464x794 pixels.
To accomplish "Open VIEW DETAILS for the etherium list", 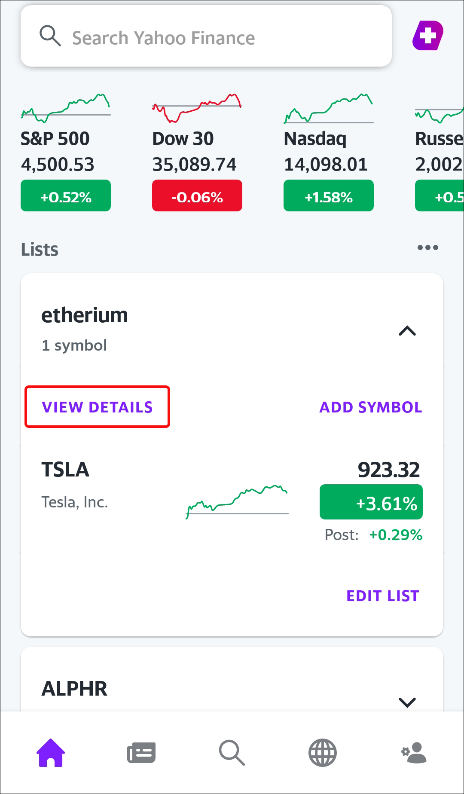I will click(97, 407).
